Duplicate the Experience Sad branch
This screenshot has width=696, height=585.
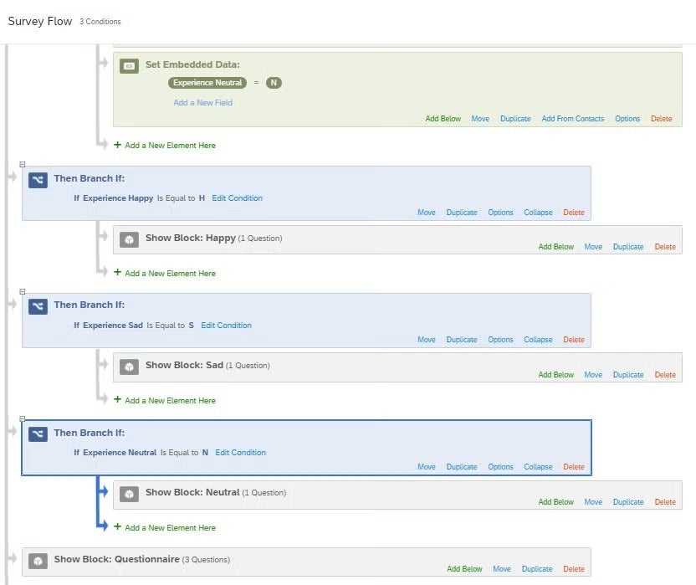point(462,339)
